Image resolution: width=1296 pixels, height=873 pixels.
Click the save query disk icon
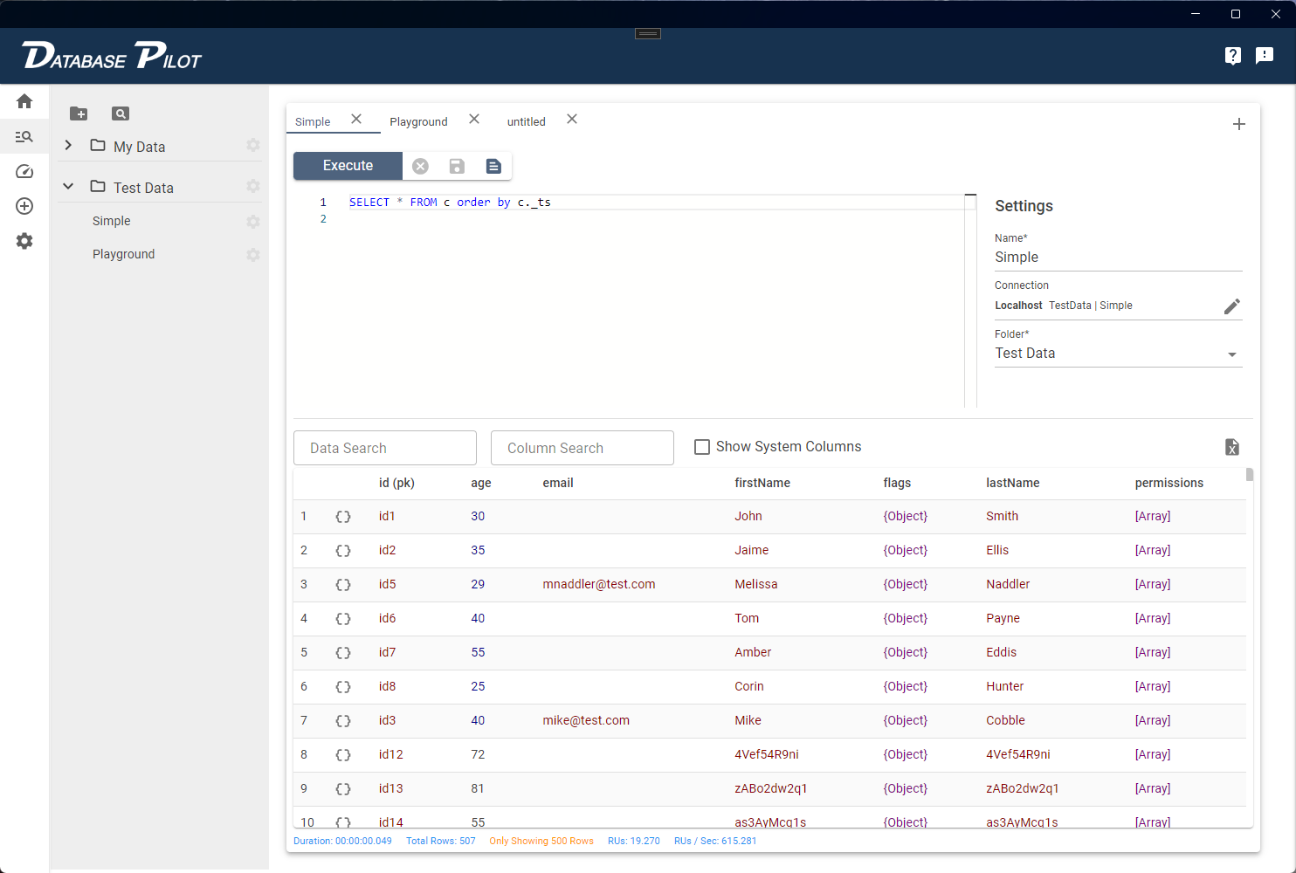pyautogui.click(x=457, y=166)
